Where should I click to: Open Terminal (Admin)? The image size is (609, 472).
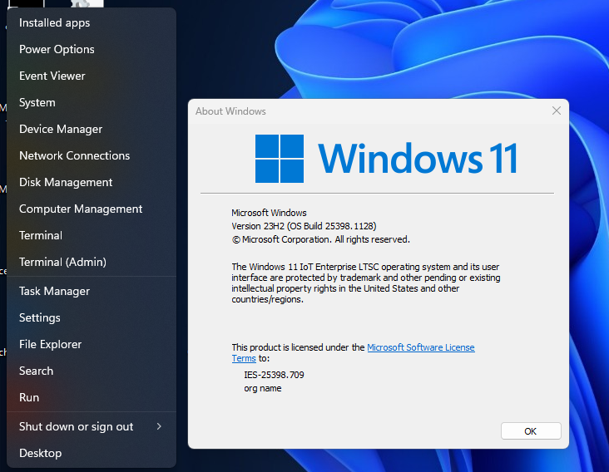pos(92,262)
